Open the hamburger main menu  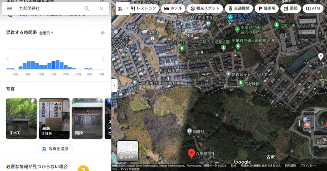[x=9, y=9]
